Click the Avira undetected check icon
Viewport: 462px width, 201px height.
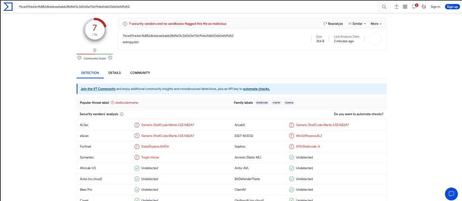pyautogui.click(x=137, y=179)
